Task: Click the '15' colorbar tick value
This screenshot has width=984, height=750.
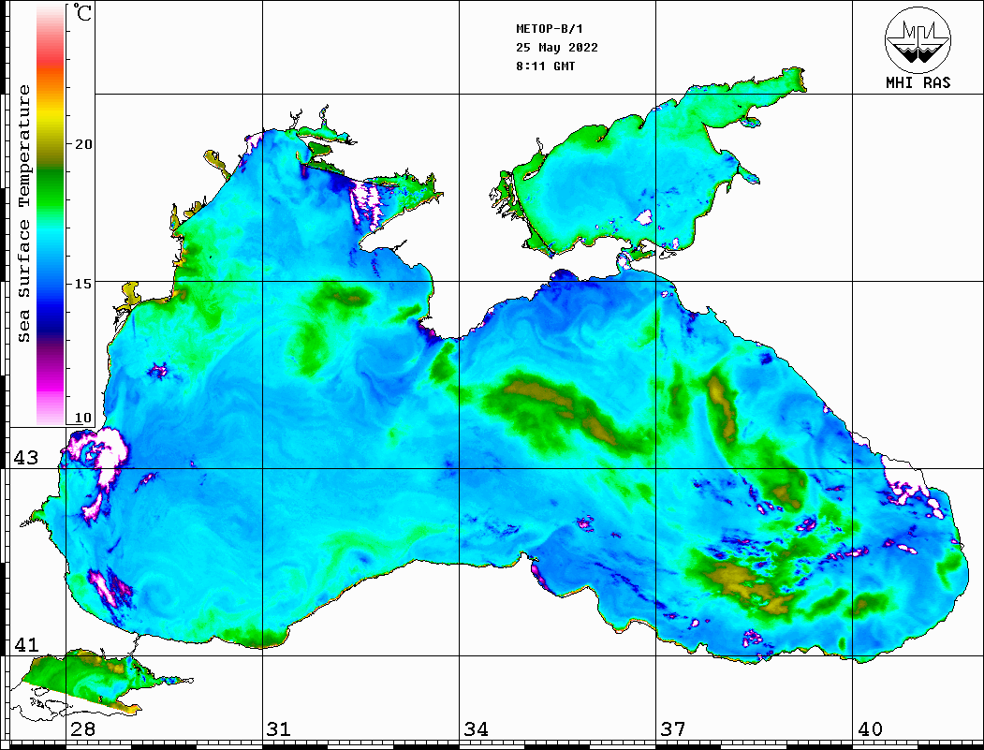Action: [82, 284]
